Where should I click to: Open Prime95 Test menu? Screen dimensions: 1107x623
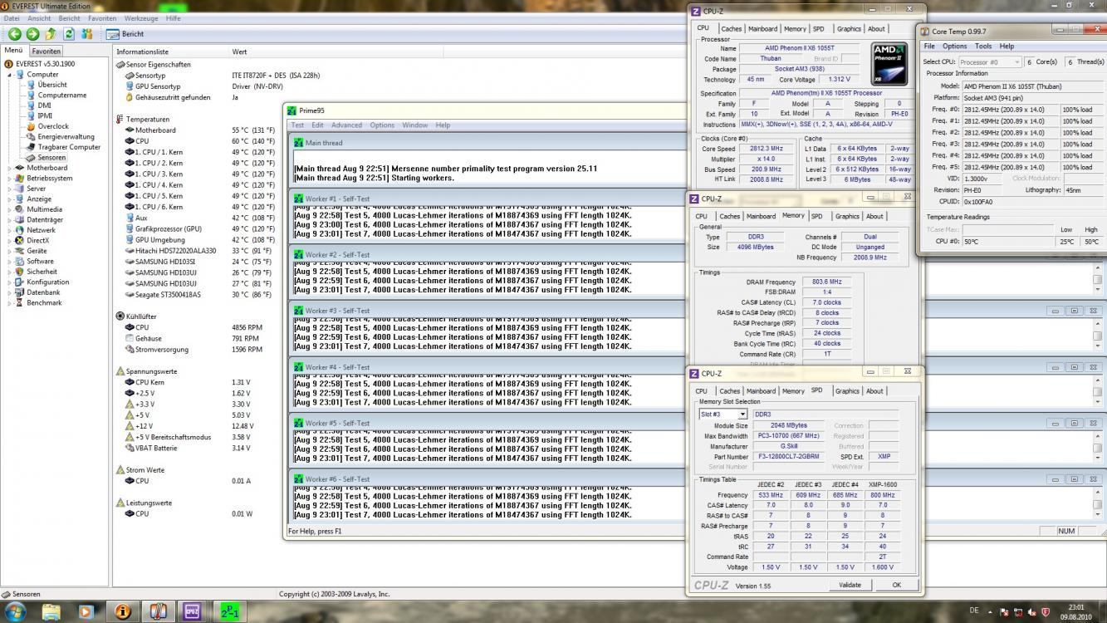tap(297, 125)
